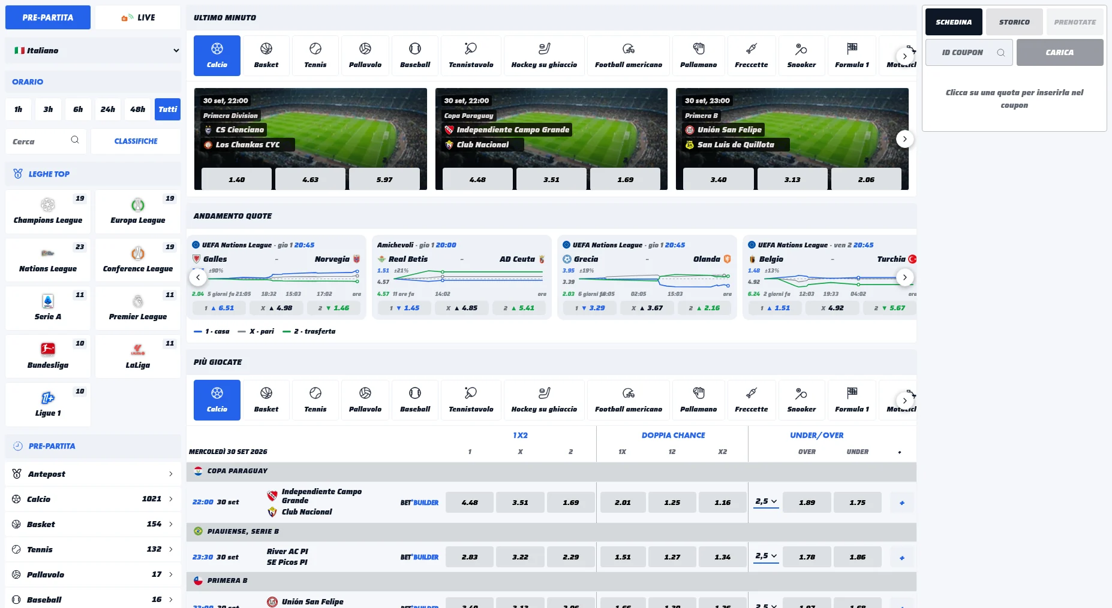This screenshot has height=608, width=1112.
Task: Click the search magnifier icon beside Cerca
Action: pos(75,140)
